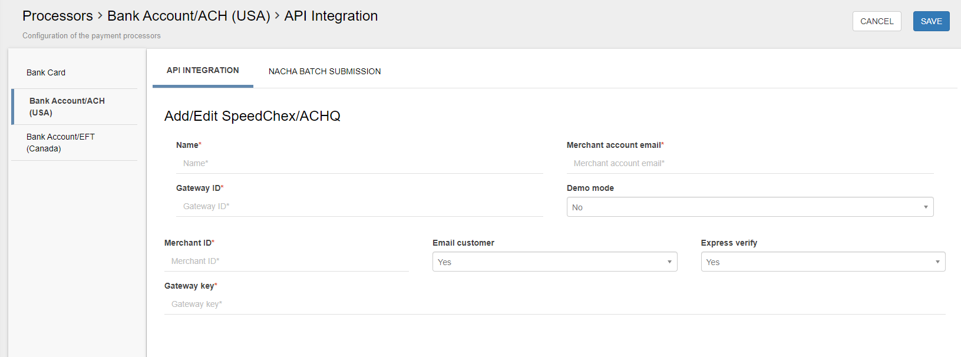Open the Processors breadcrumb link
Screen dimensions: 961x357
58,16
